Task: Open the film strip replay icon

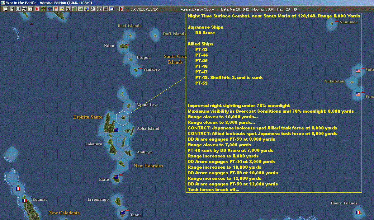Action: 106,9
